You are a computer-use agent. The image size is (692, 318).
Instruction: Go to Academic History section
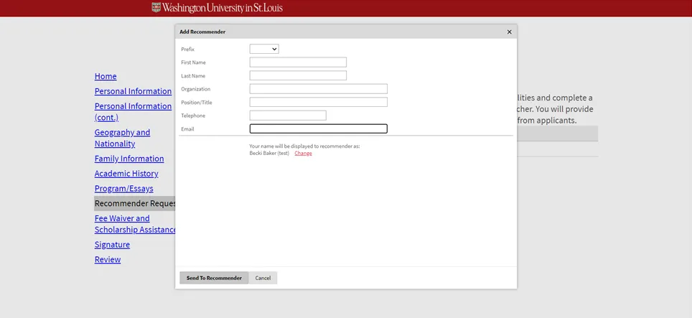click(x=126, y=174)
